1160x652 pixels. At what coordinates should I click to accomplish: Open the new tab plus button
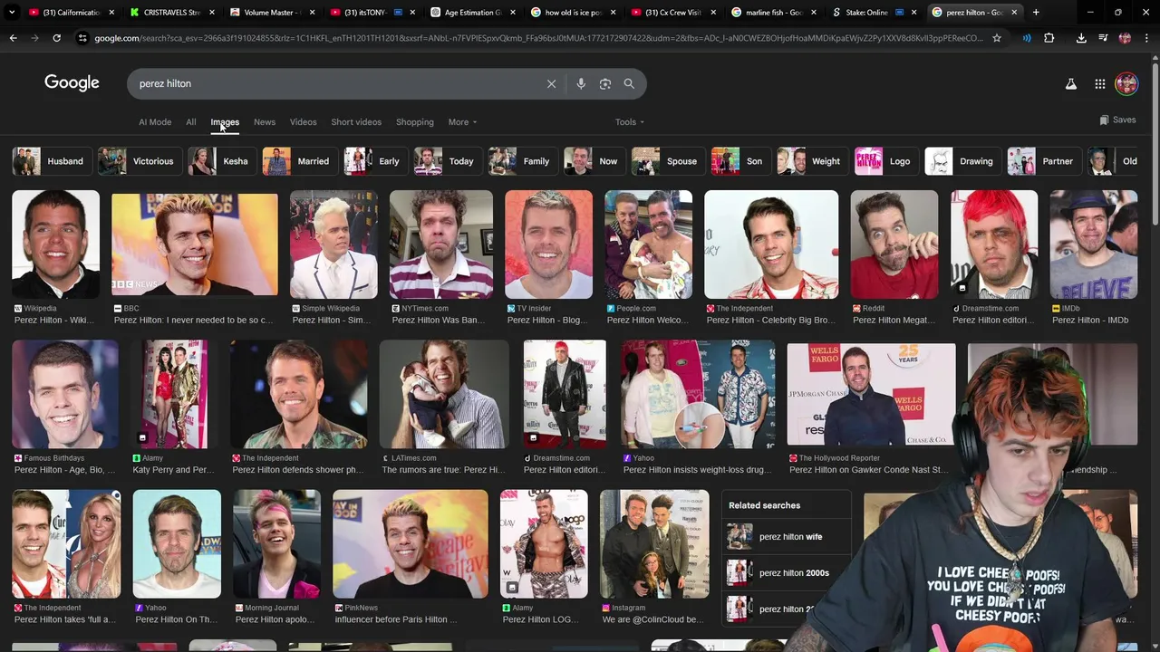(x=1036, y=12)
